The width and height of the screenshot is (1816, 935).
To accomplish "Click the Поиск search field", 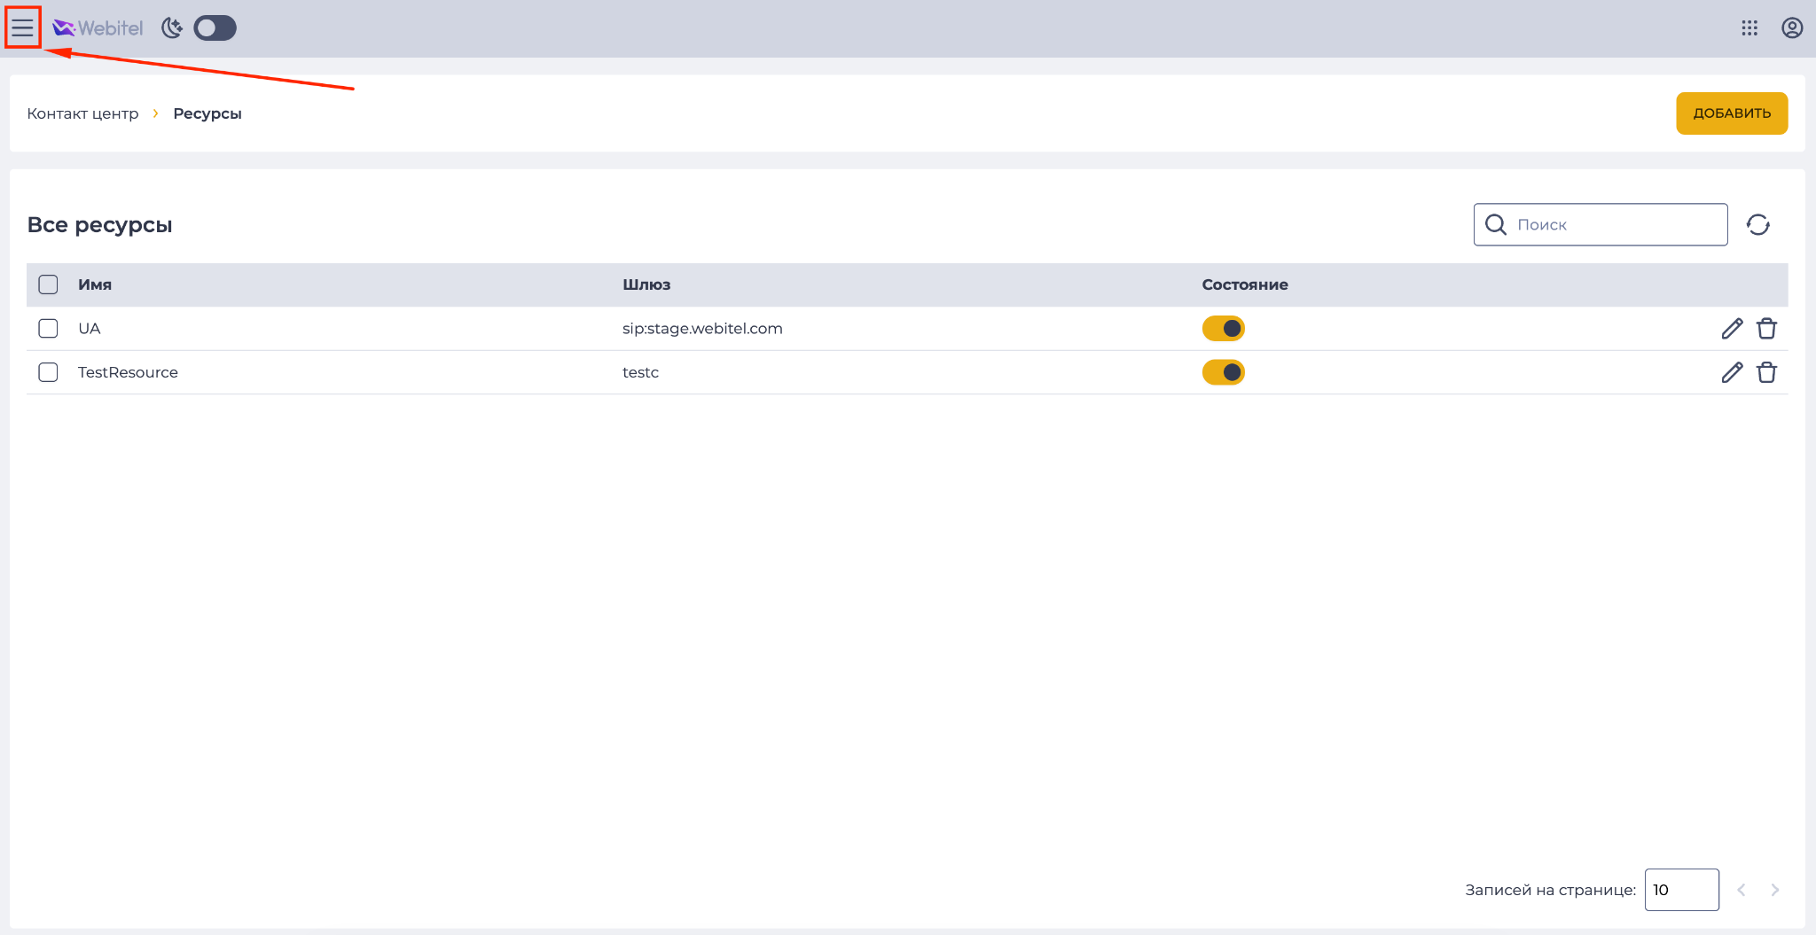I will click(x=1601, y=224).
